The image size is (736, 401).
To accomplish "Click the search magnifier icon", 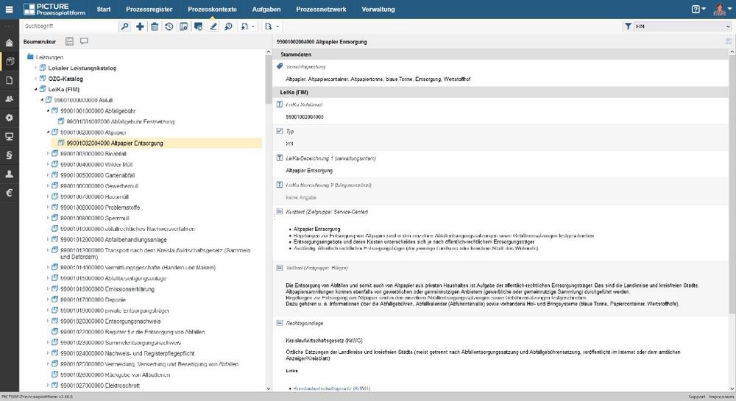I will (x=125, y=26).
